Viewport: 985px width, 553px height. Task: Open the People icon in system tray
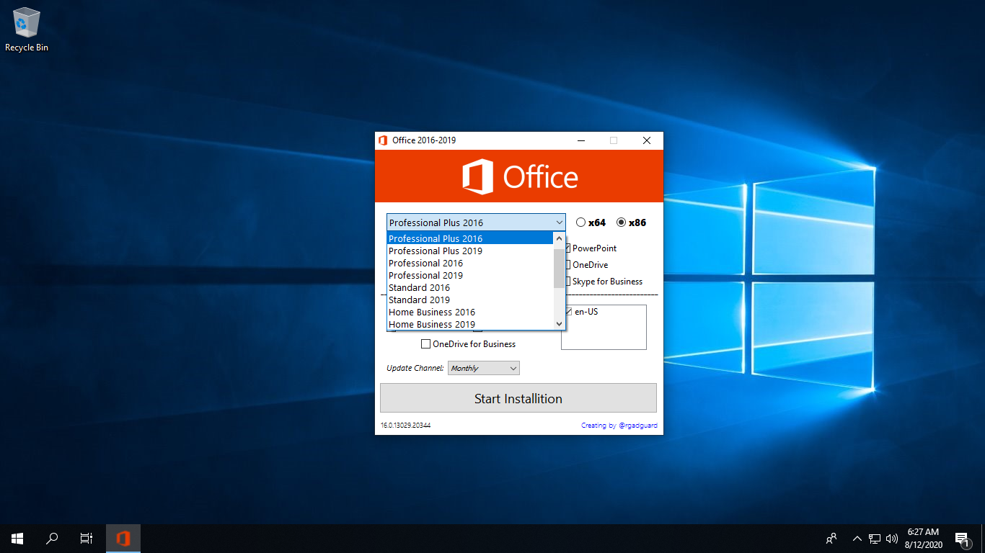[x=831, y=538]
